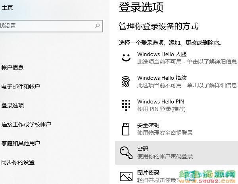Select 登录选项 in the sidebar
Viewport: 238px width, 184px height.
click(x=13, y=105)
